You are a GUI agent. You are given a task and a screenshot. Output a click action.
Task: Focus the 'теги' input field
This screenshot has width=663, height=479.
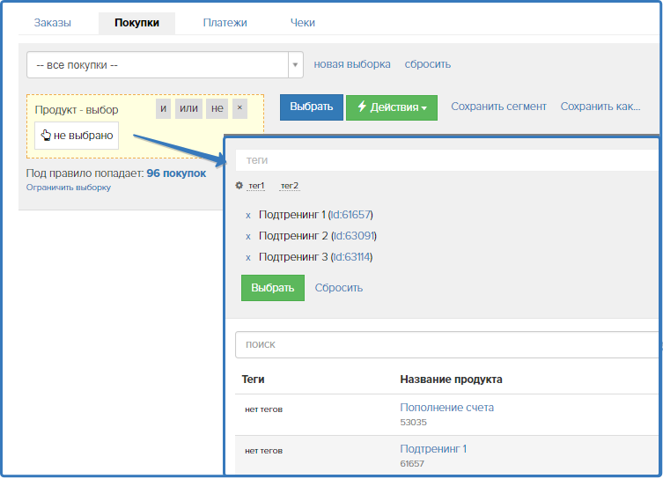447,160
